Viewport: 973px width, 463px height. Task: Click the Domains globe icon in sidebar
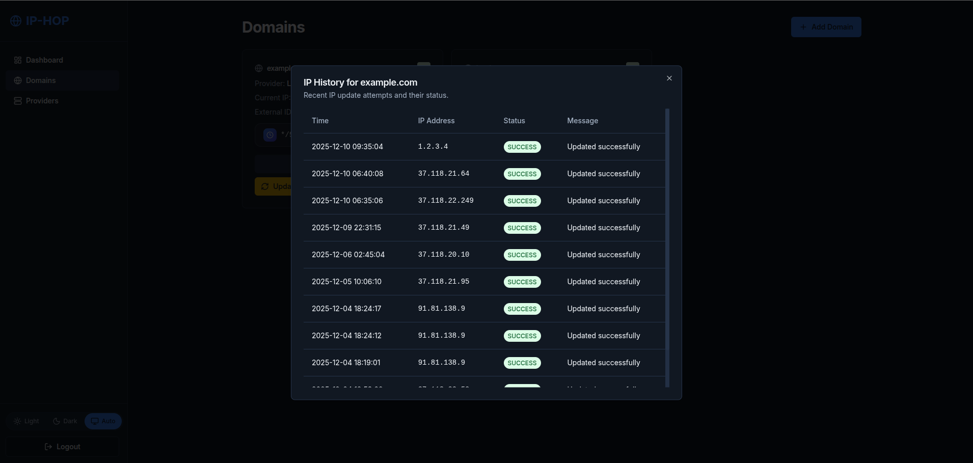(x=18, y=80)
